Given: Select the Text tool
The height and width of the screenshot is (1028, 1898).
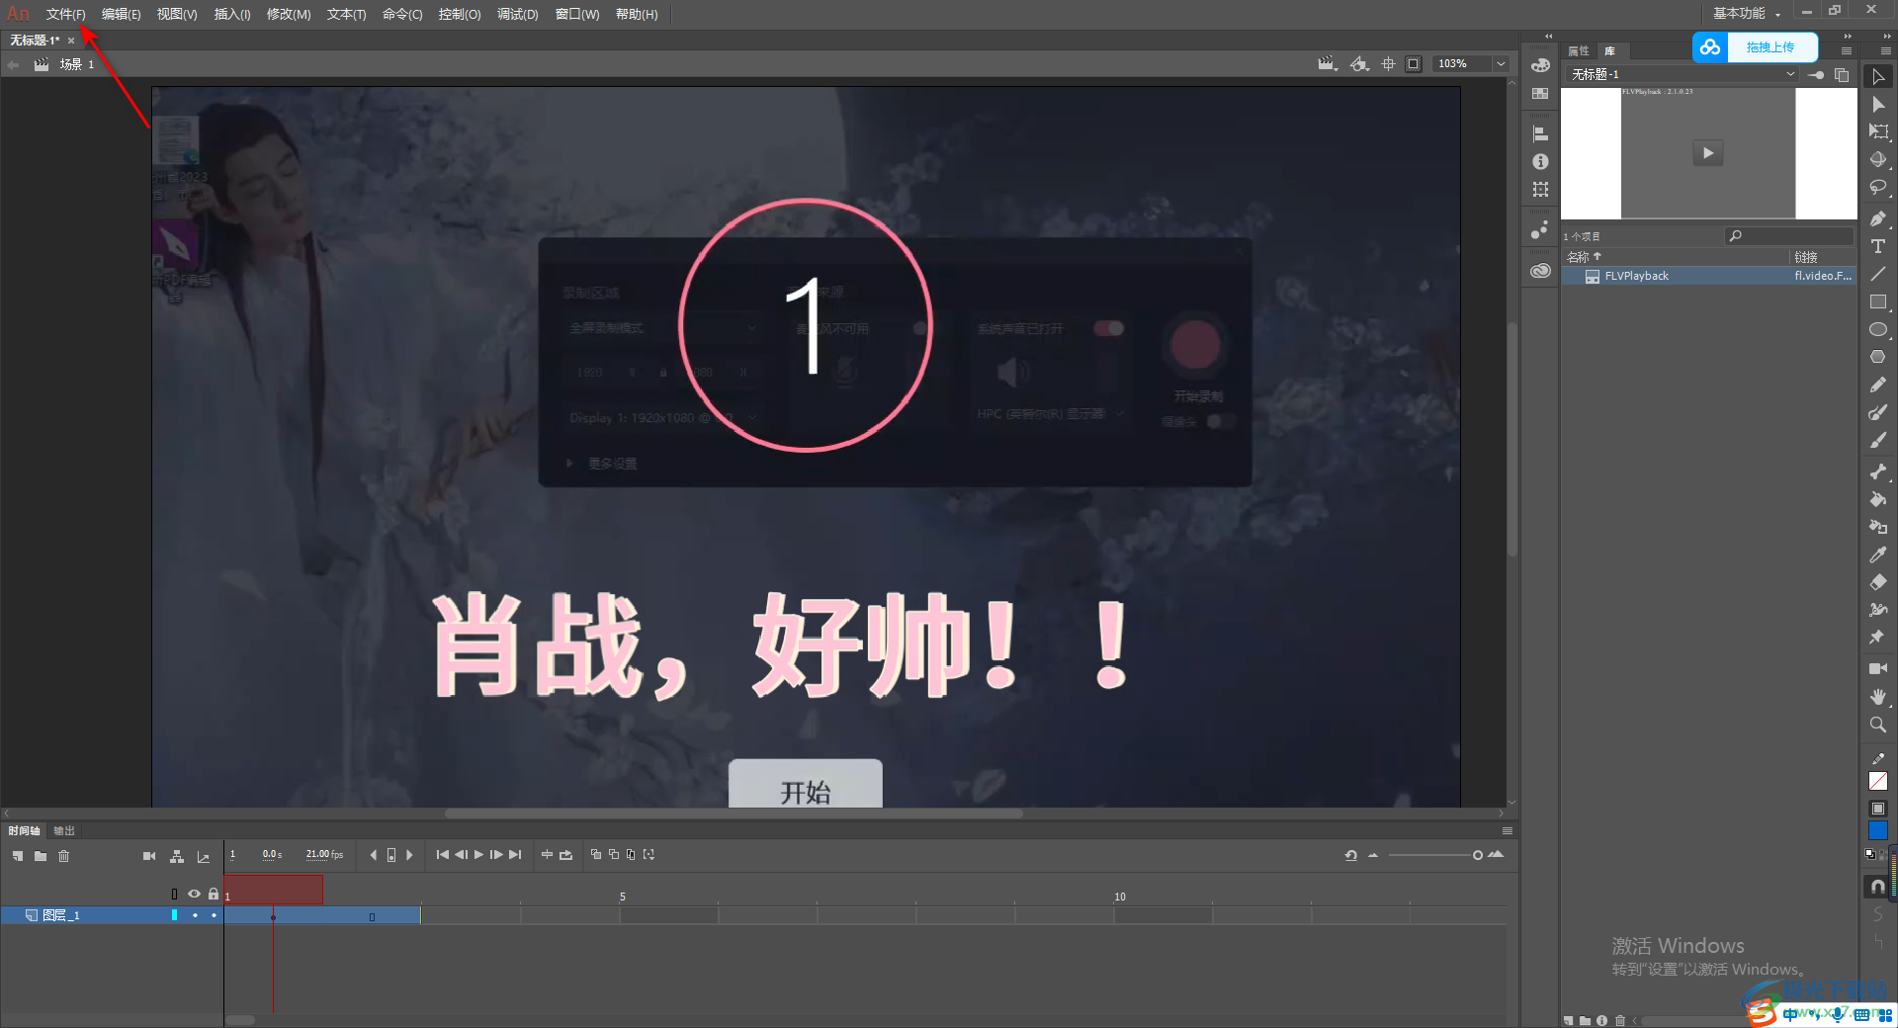Looking at the screenshot, I should 1878,246.
